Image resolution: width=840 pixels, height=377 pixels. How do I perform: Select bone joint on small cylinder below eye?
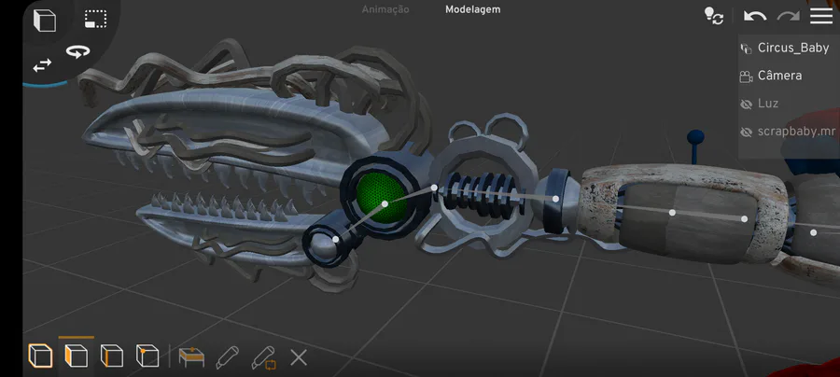coord(335,239)
